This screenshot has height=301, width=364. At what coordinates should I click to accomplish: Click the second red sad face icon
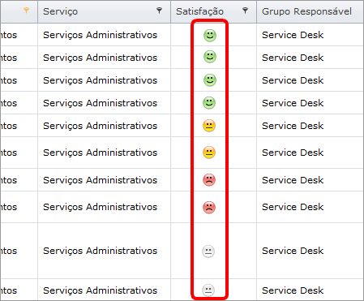point(209,207)
